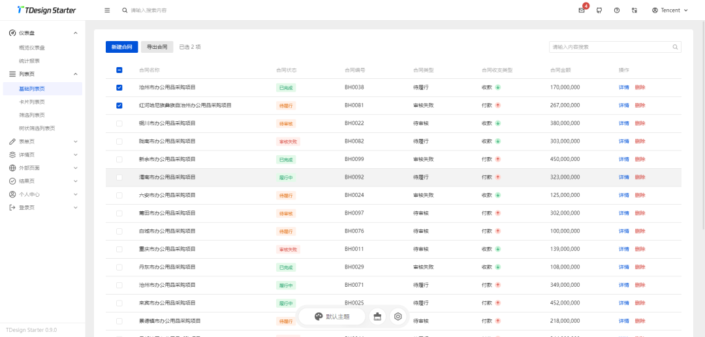This screenshot has height=337, width=705.
Task: Open 卡片列表页 in the sidebar
Action: 32,102
